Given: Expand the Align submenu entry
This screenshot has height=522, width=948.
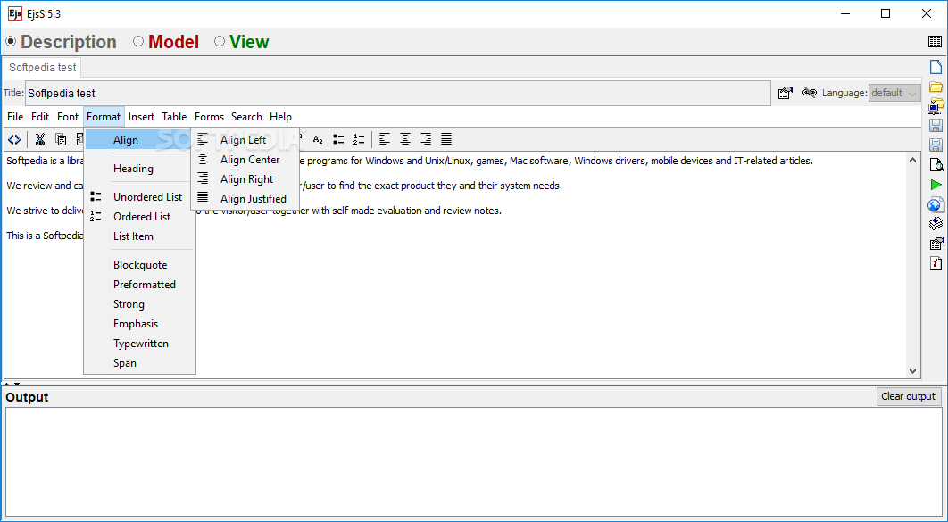Looking at the screenshot, I should pos(139,139).
